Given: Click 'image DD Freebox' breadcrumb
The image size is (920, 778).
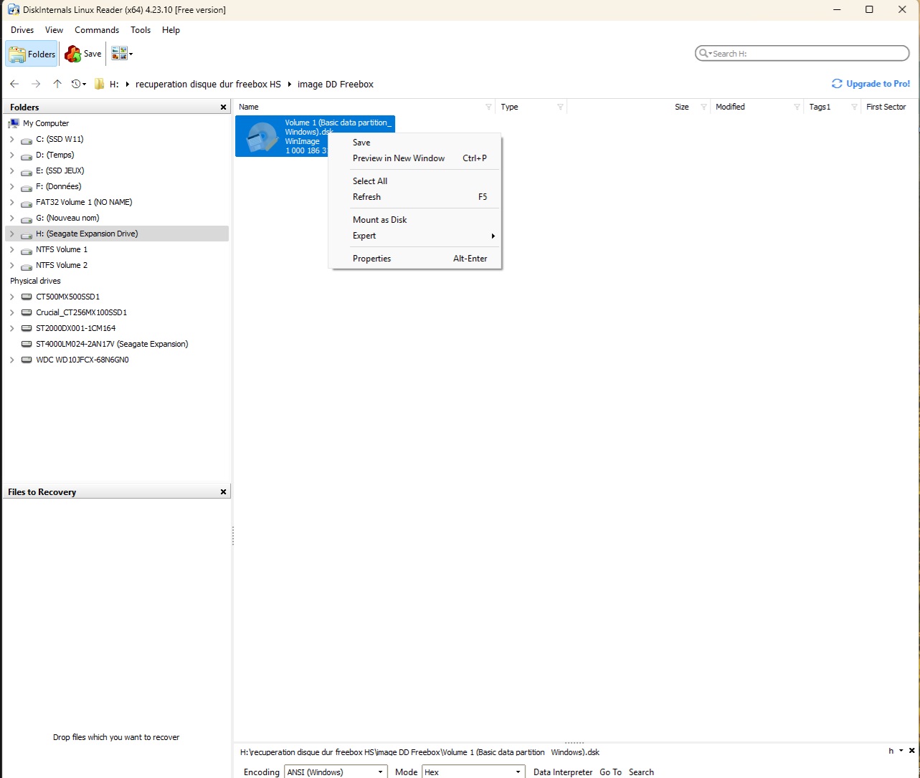Looking at the screenshot, I should (336, 84).
